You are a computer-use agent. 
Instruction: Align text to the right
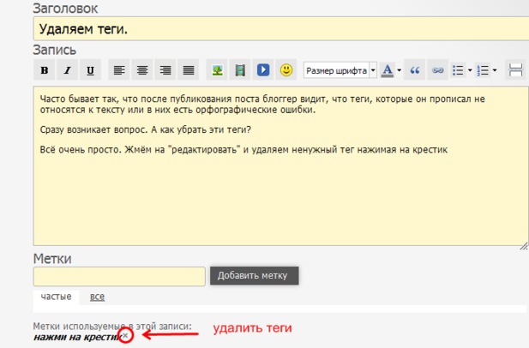coord(165,70)
